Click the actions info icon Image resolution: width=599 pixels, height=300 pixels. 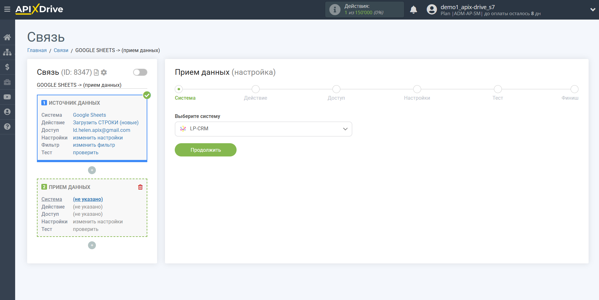335,9
